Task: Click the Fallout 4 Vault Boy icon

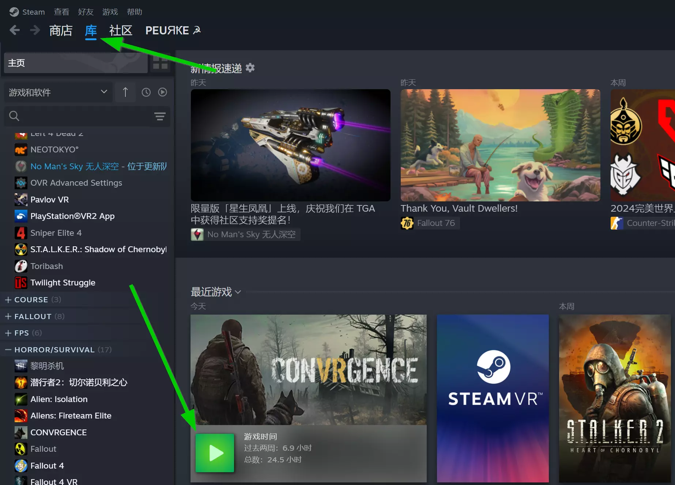Action: (21, 466)
